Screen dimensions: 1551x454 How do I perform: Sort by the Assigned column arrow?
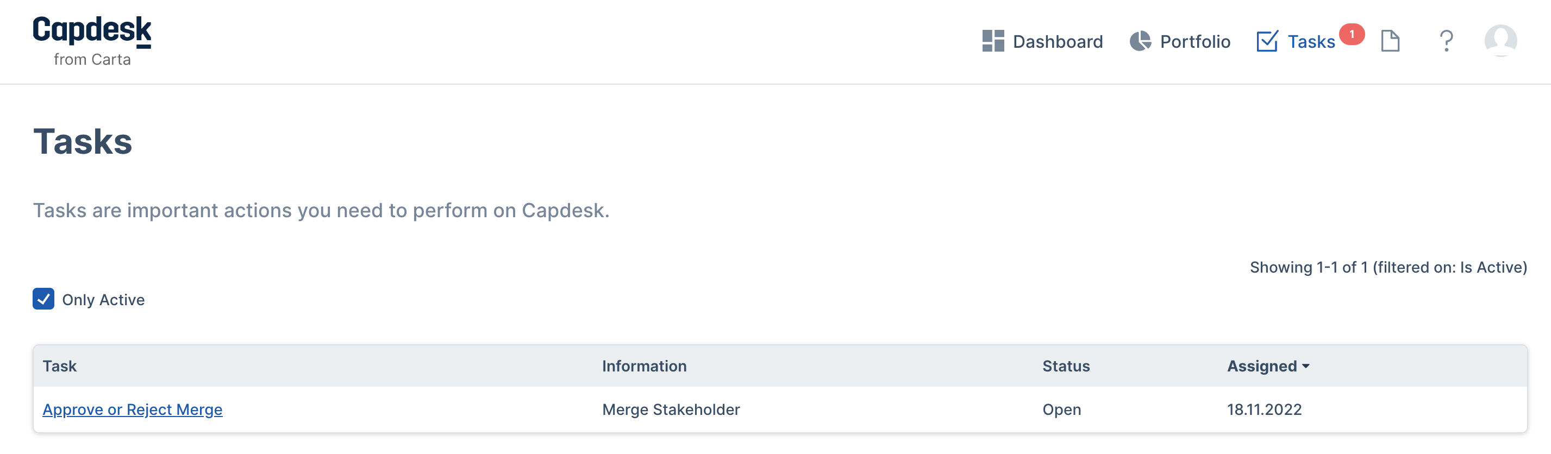coord(1305,366)
